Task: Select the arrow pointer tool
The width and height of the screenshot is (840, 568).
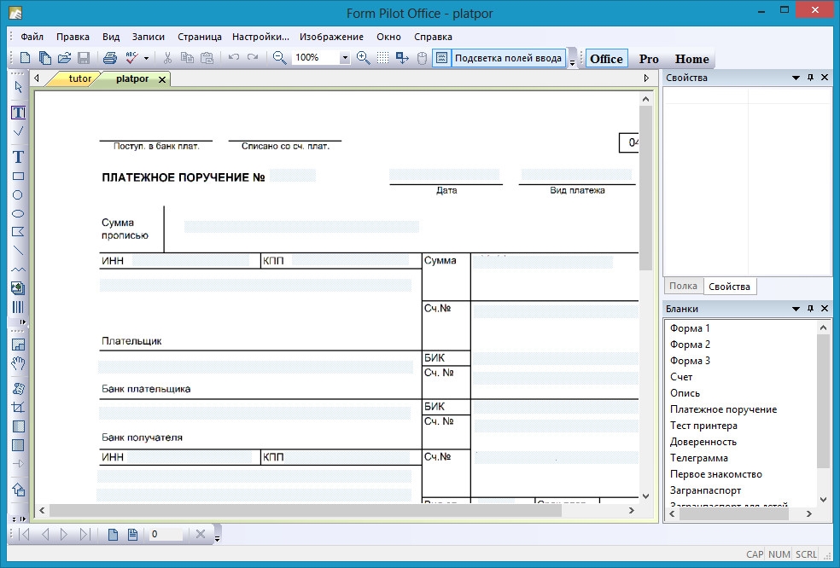Action: [18, 86]
